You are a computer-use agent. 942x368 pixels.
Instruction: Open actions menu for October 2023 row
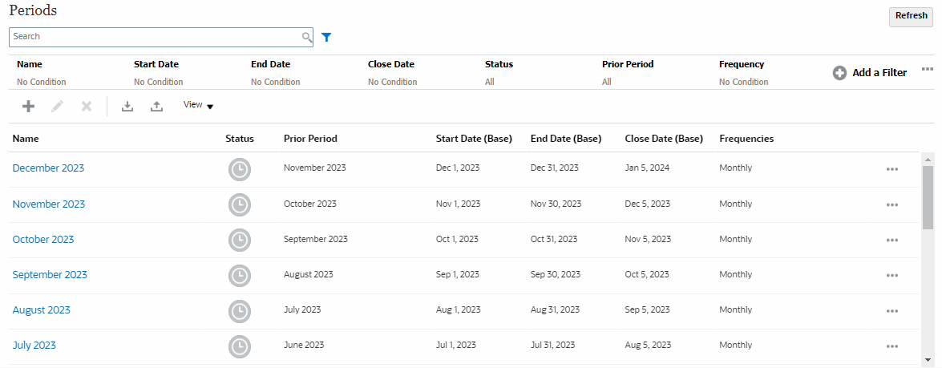coord(892,240)
